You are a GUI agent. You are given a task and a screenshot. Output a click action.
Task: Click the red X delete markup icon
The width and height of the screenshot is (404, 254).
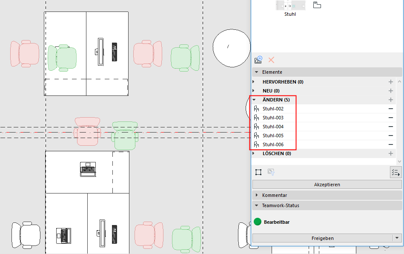[x=271, y=60]
